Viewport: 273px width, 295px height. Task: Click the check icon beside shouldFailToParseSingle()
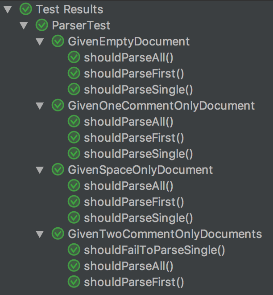[74, 250]
